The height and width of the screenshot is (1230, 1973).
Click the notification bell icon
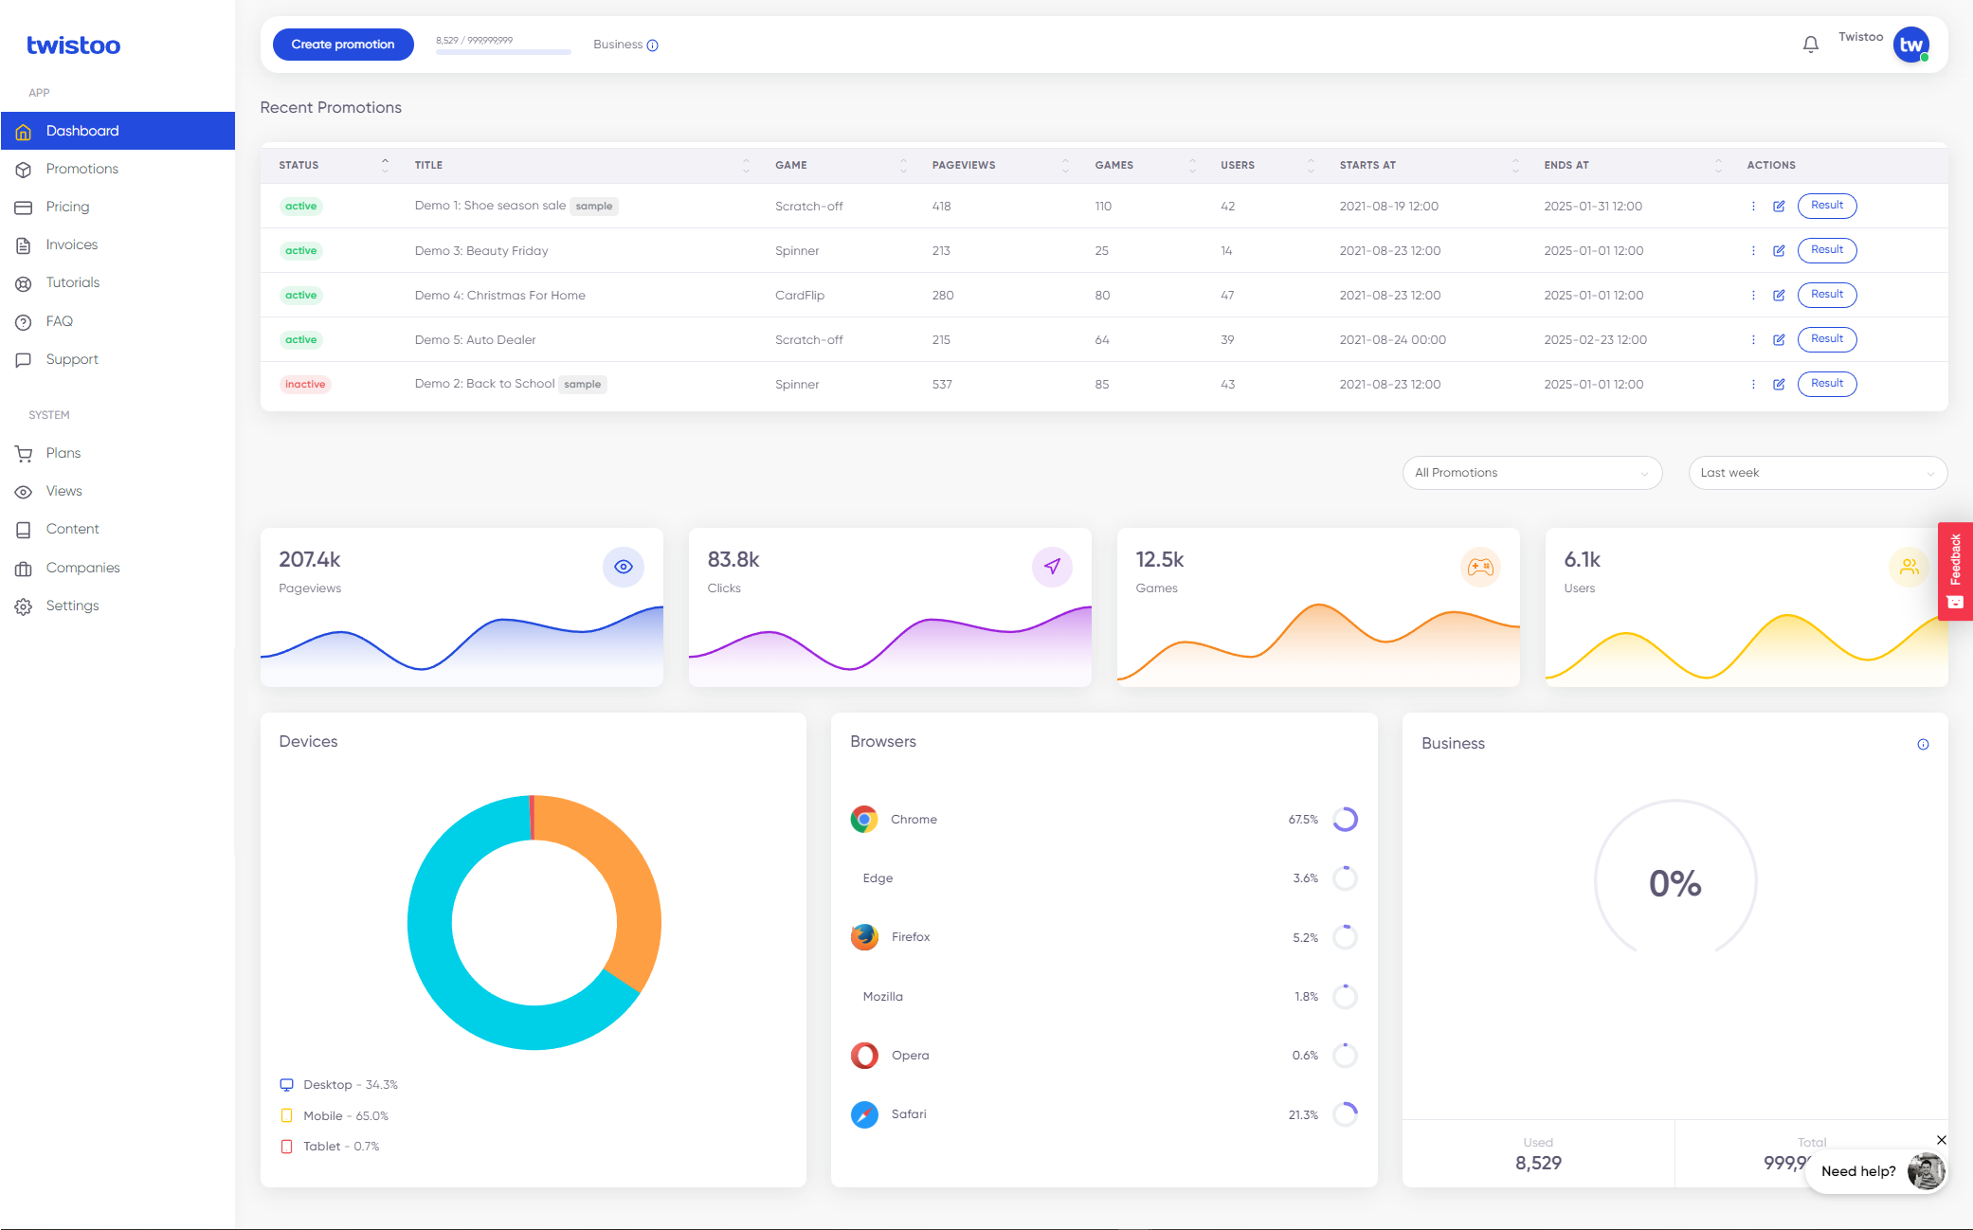(x=1810, y=45)
